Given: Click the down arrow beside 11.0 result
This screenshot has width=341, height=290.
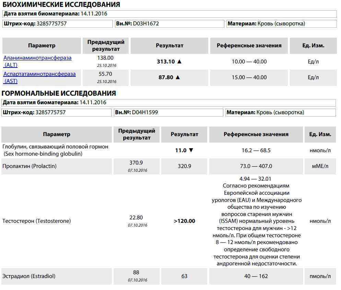Looking at the screenshot, I should (191, 150).
